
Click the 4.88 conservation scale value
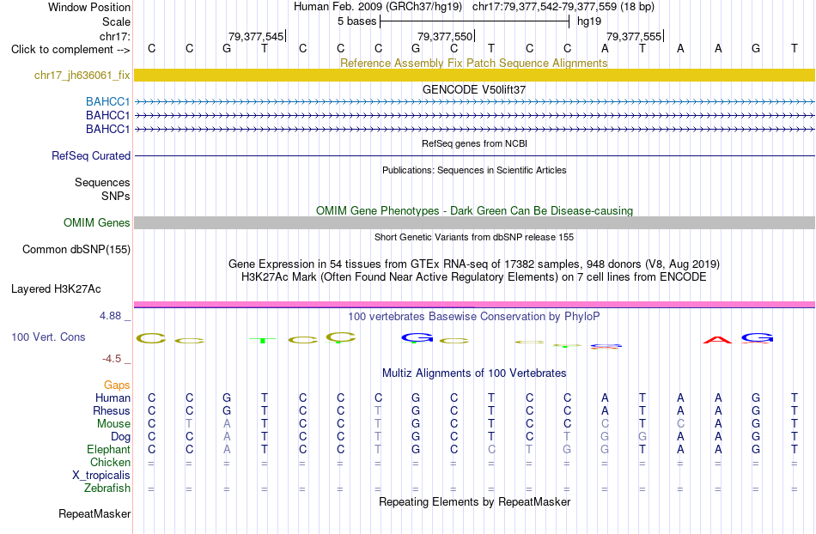point(110,316)
